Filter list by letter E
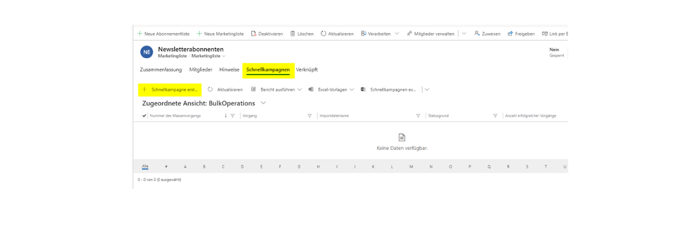This screenshot has height=233, width=683. tap(262, 167)
